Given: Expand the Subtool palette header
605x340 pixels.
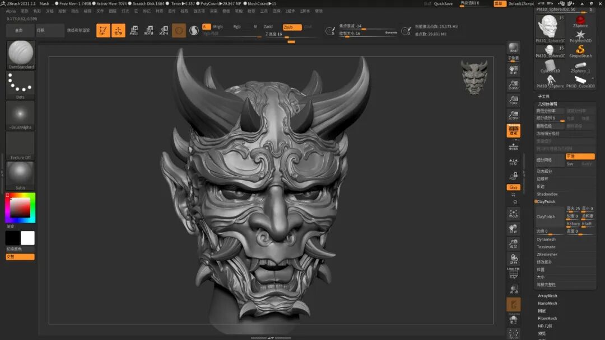Looking at the screenshot, I should tap(543, 96).
